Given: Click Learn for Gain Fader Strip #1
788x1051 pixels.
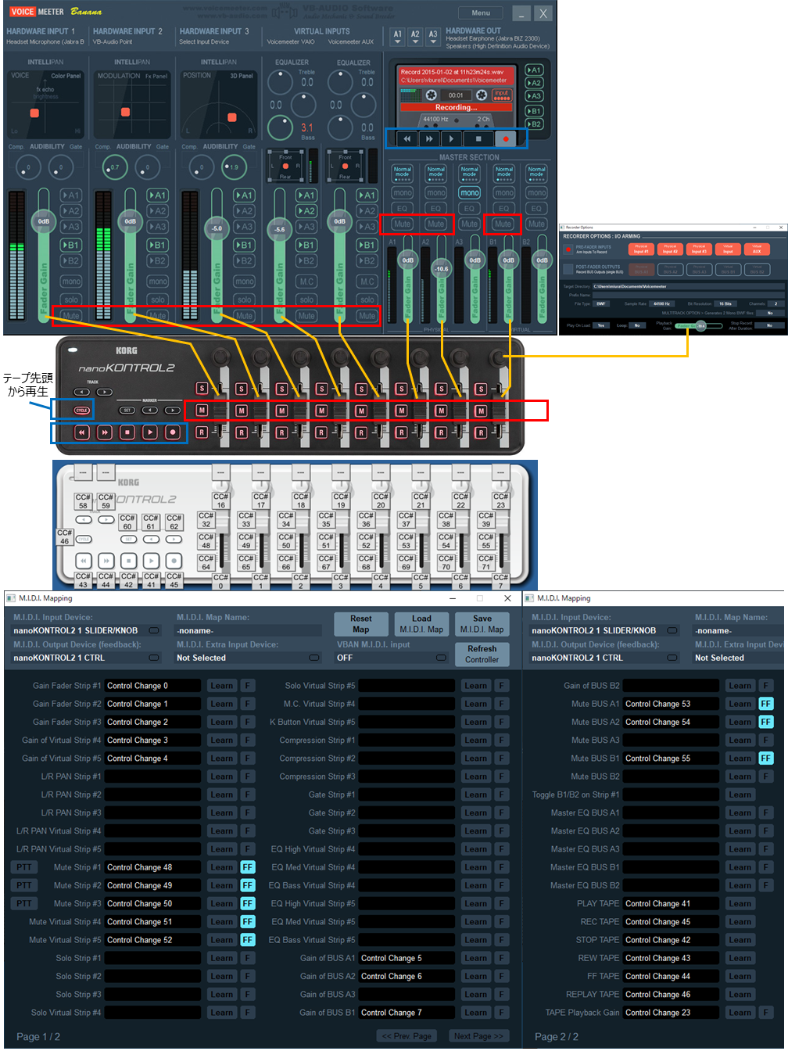Looking at the screenshot, I should [x=222, y=686].
